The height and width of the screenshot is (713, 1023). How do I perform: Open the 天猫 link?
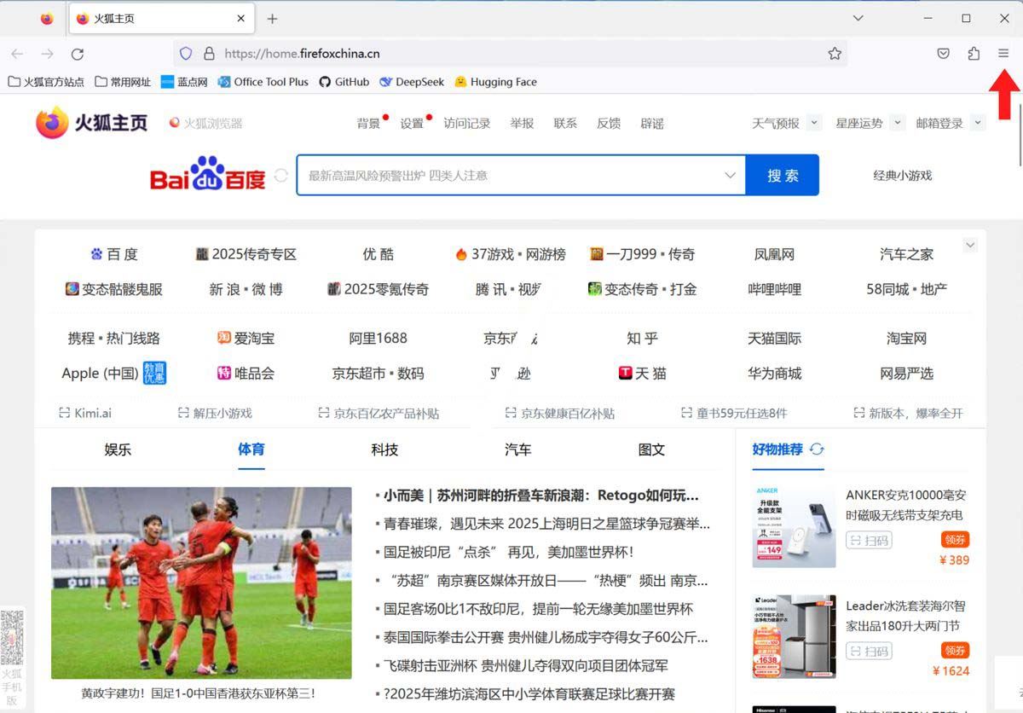pyautogui.click(x=642, y=374)
